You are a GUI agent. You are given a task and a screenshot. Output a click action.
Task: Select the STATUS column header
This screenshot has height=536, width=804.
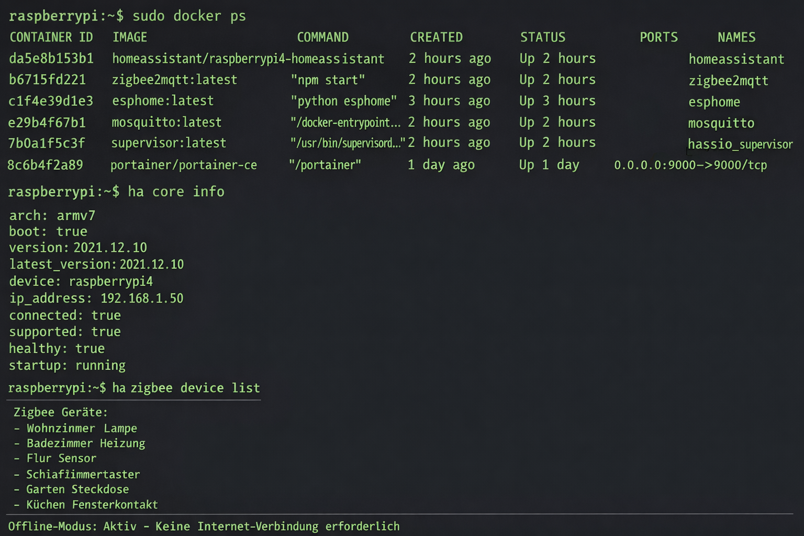(543, 37)
